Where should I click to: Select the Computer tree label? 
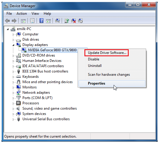tap(30, 34)
